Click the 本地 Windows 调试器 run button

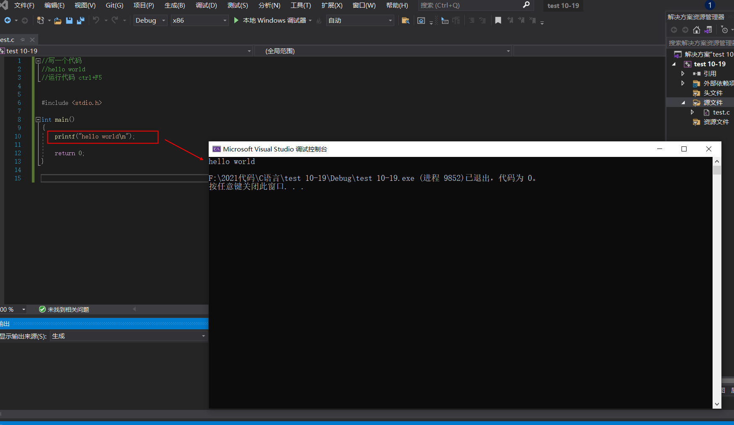(x=270, y=21)
